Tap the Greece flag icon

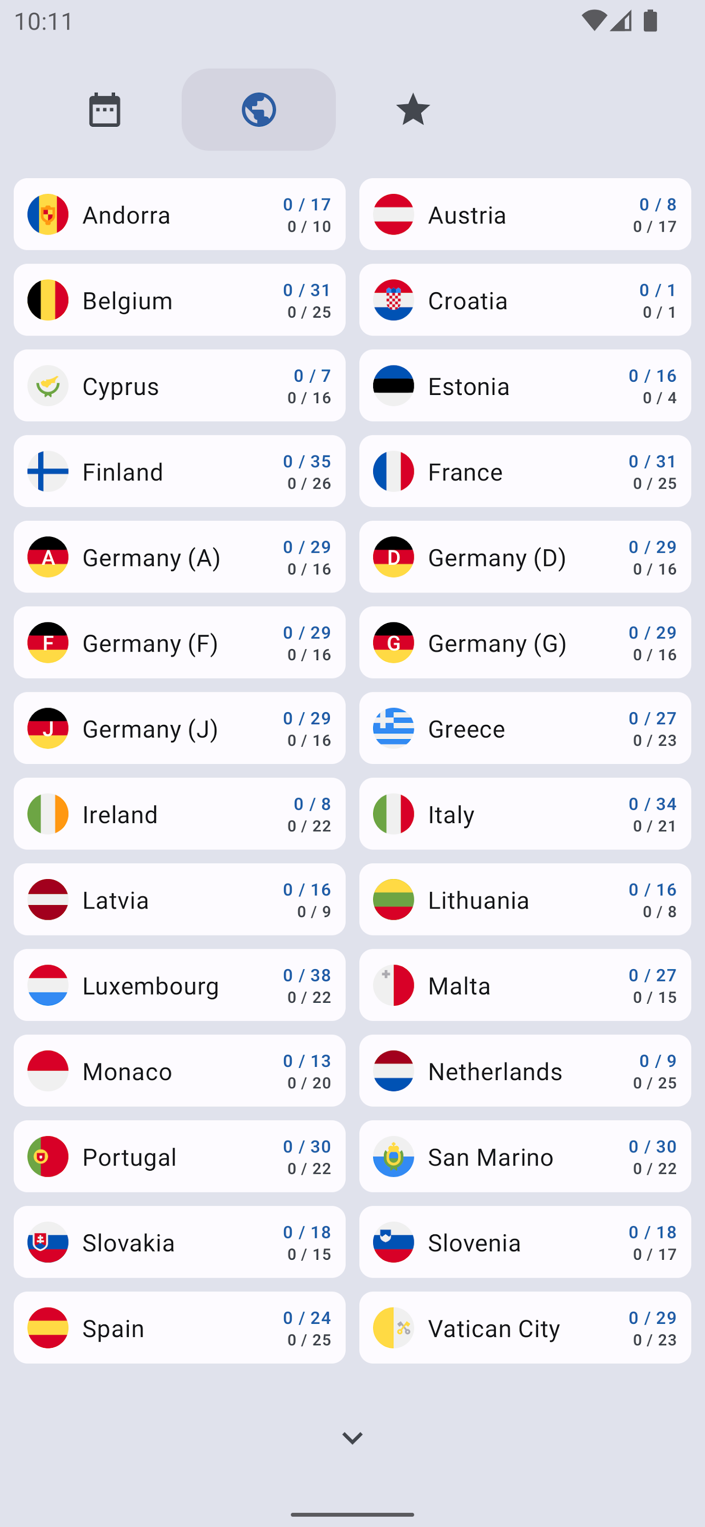[393, 728]
